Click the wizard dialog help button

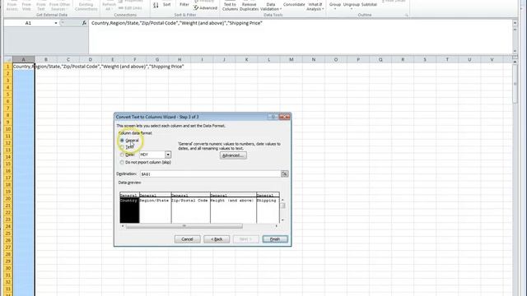(x=273, y=117)
